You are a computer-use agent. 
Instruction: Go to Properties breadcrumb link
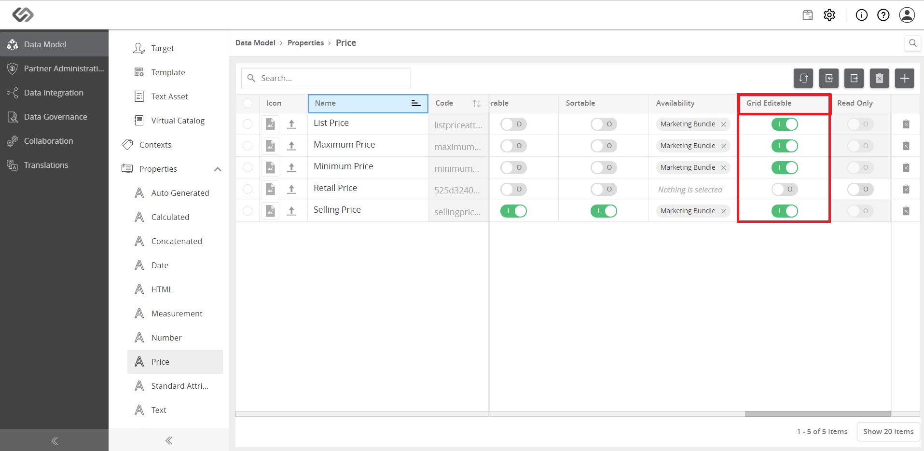[x=305, y=43]
